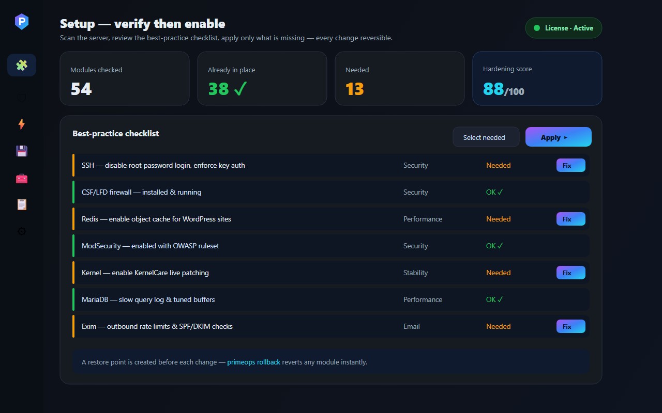
Task: Click the OK status for ModSecurity
Action: click(x=494, y=246)
